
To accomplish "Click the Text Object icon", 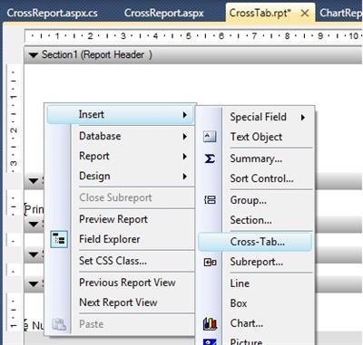I will point(210,137).
